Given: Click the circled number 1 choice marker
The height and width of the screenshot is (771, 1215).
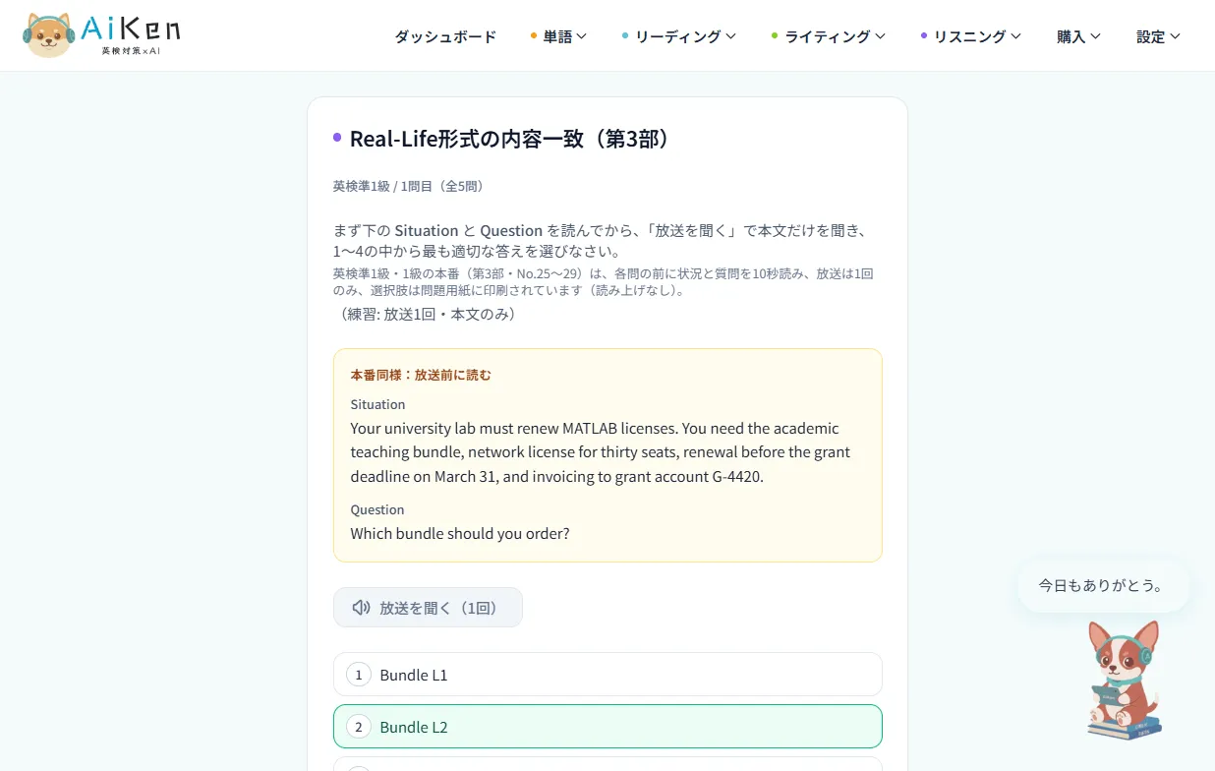Looking at the screenshot, I should (359, 675).
